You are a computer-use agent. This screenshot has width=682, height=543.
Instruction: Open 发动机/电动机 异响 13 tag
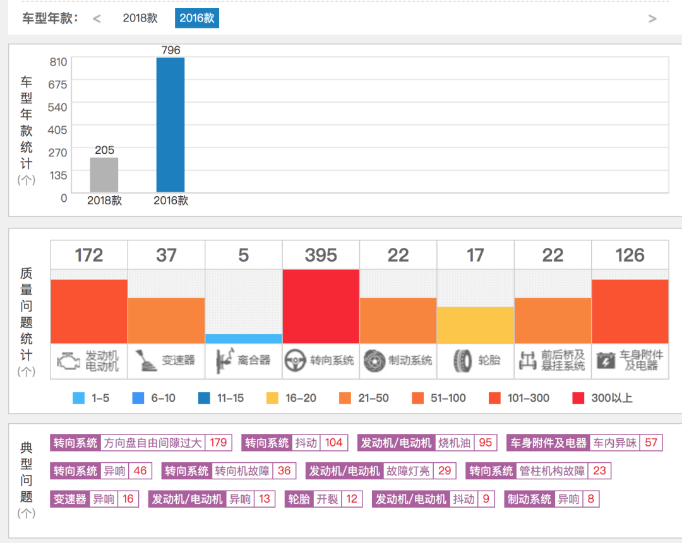(x=212, y=499)
